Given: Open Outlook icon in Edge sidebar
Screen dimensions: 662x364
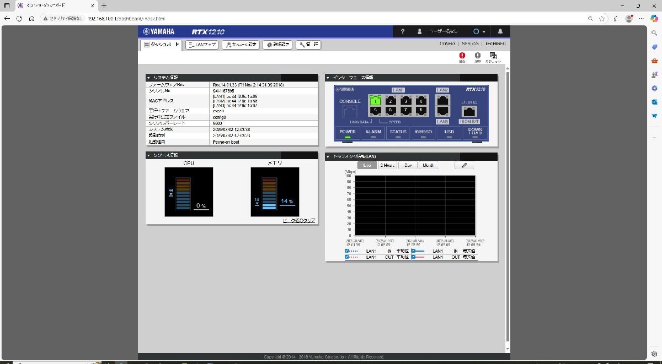Looking at the screenshot, I should [x=654, y=102].
